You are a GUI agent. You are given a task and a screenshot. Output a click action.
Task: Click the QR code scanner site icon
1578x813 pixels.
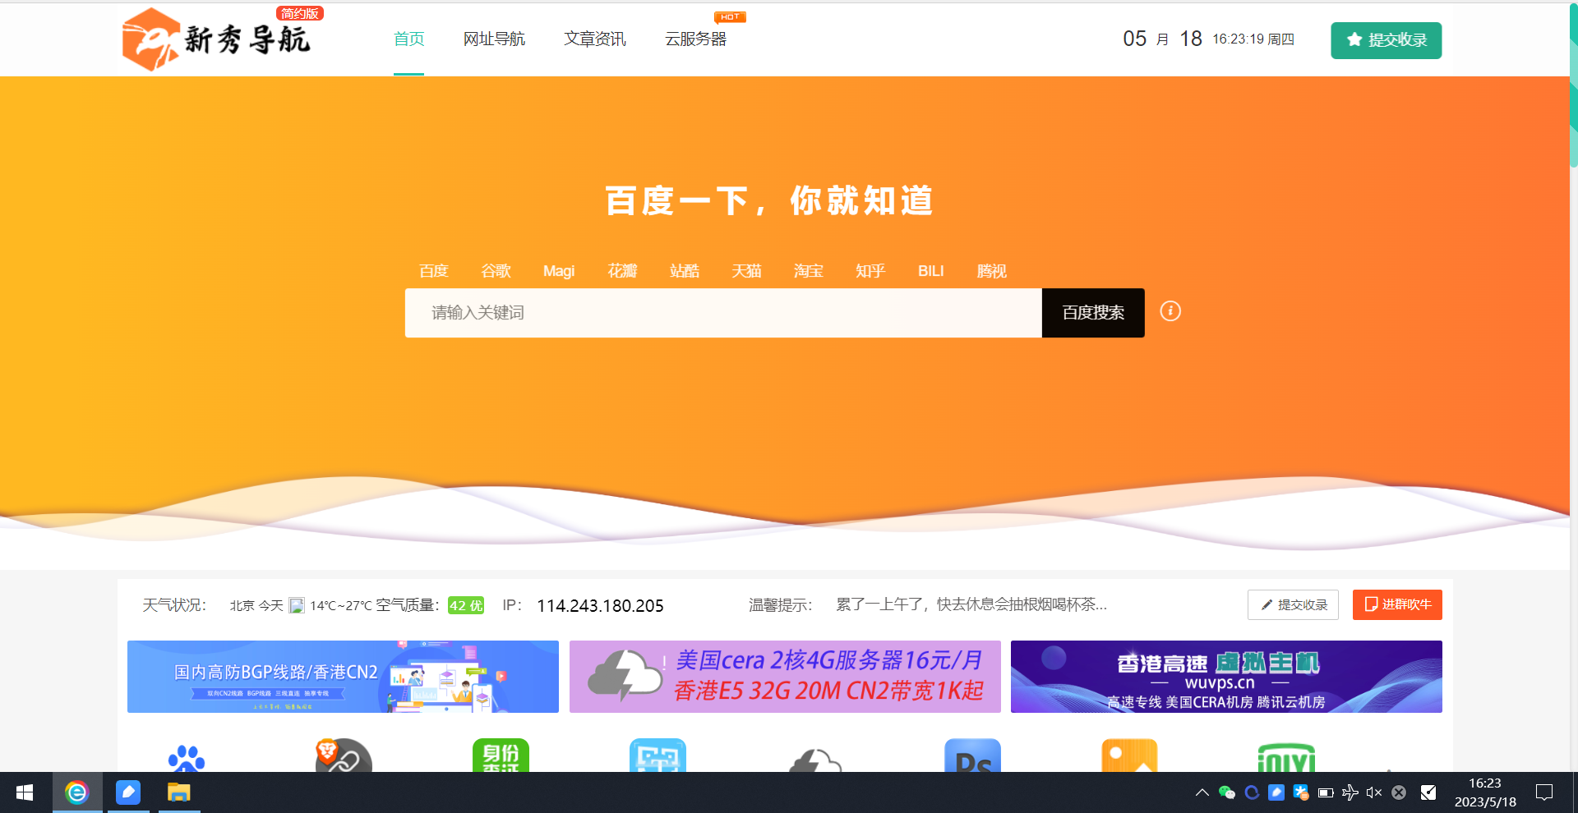pos(657,756)
